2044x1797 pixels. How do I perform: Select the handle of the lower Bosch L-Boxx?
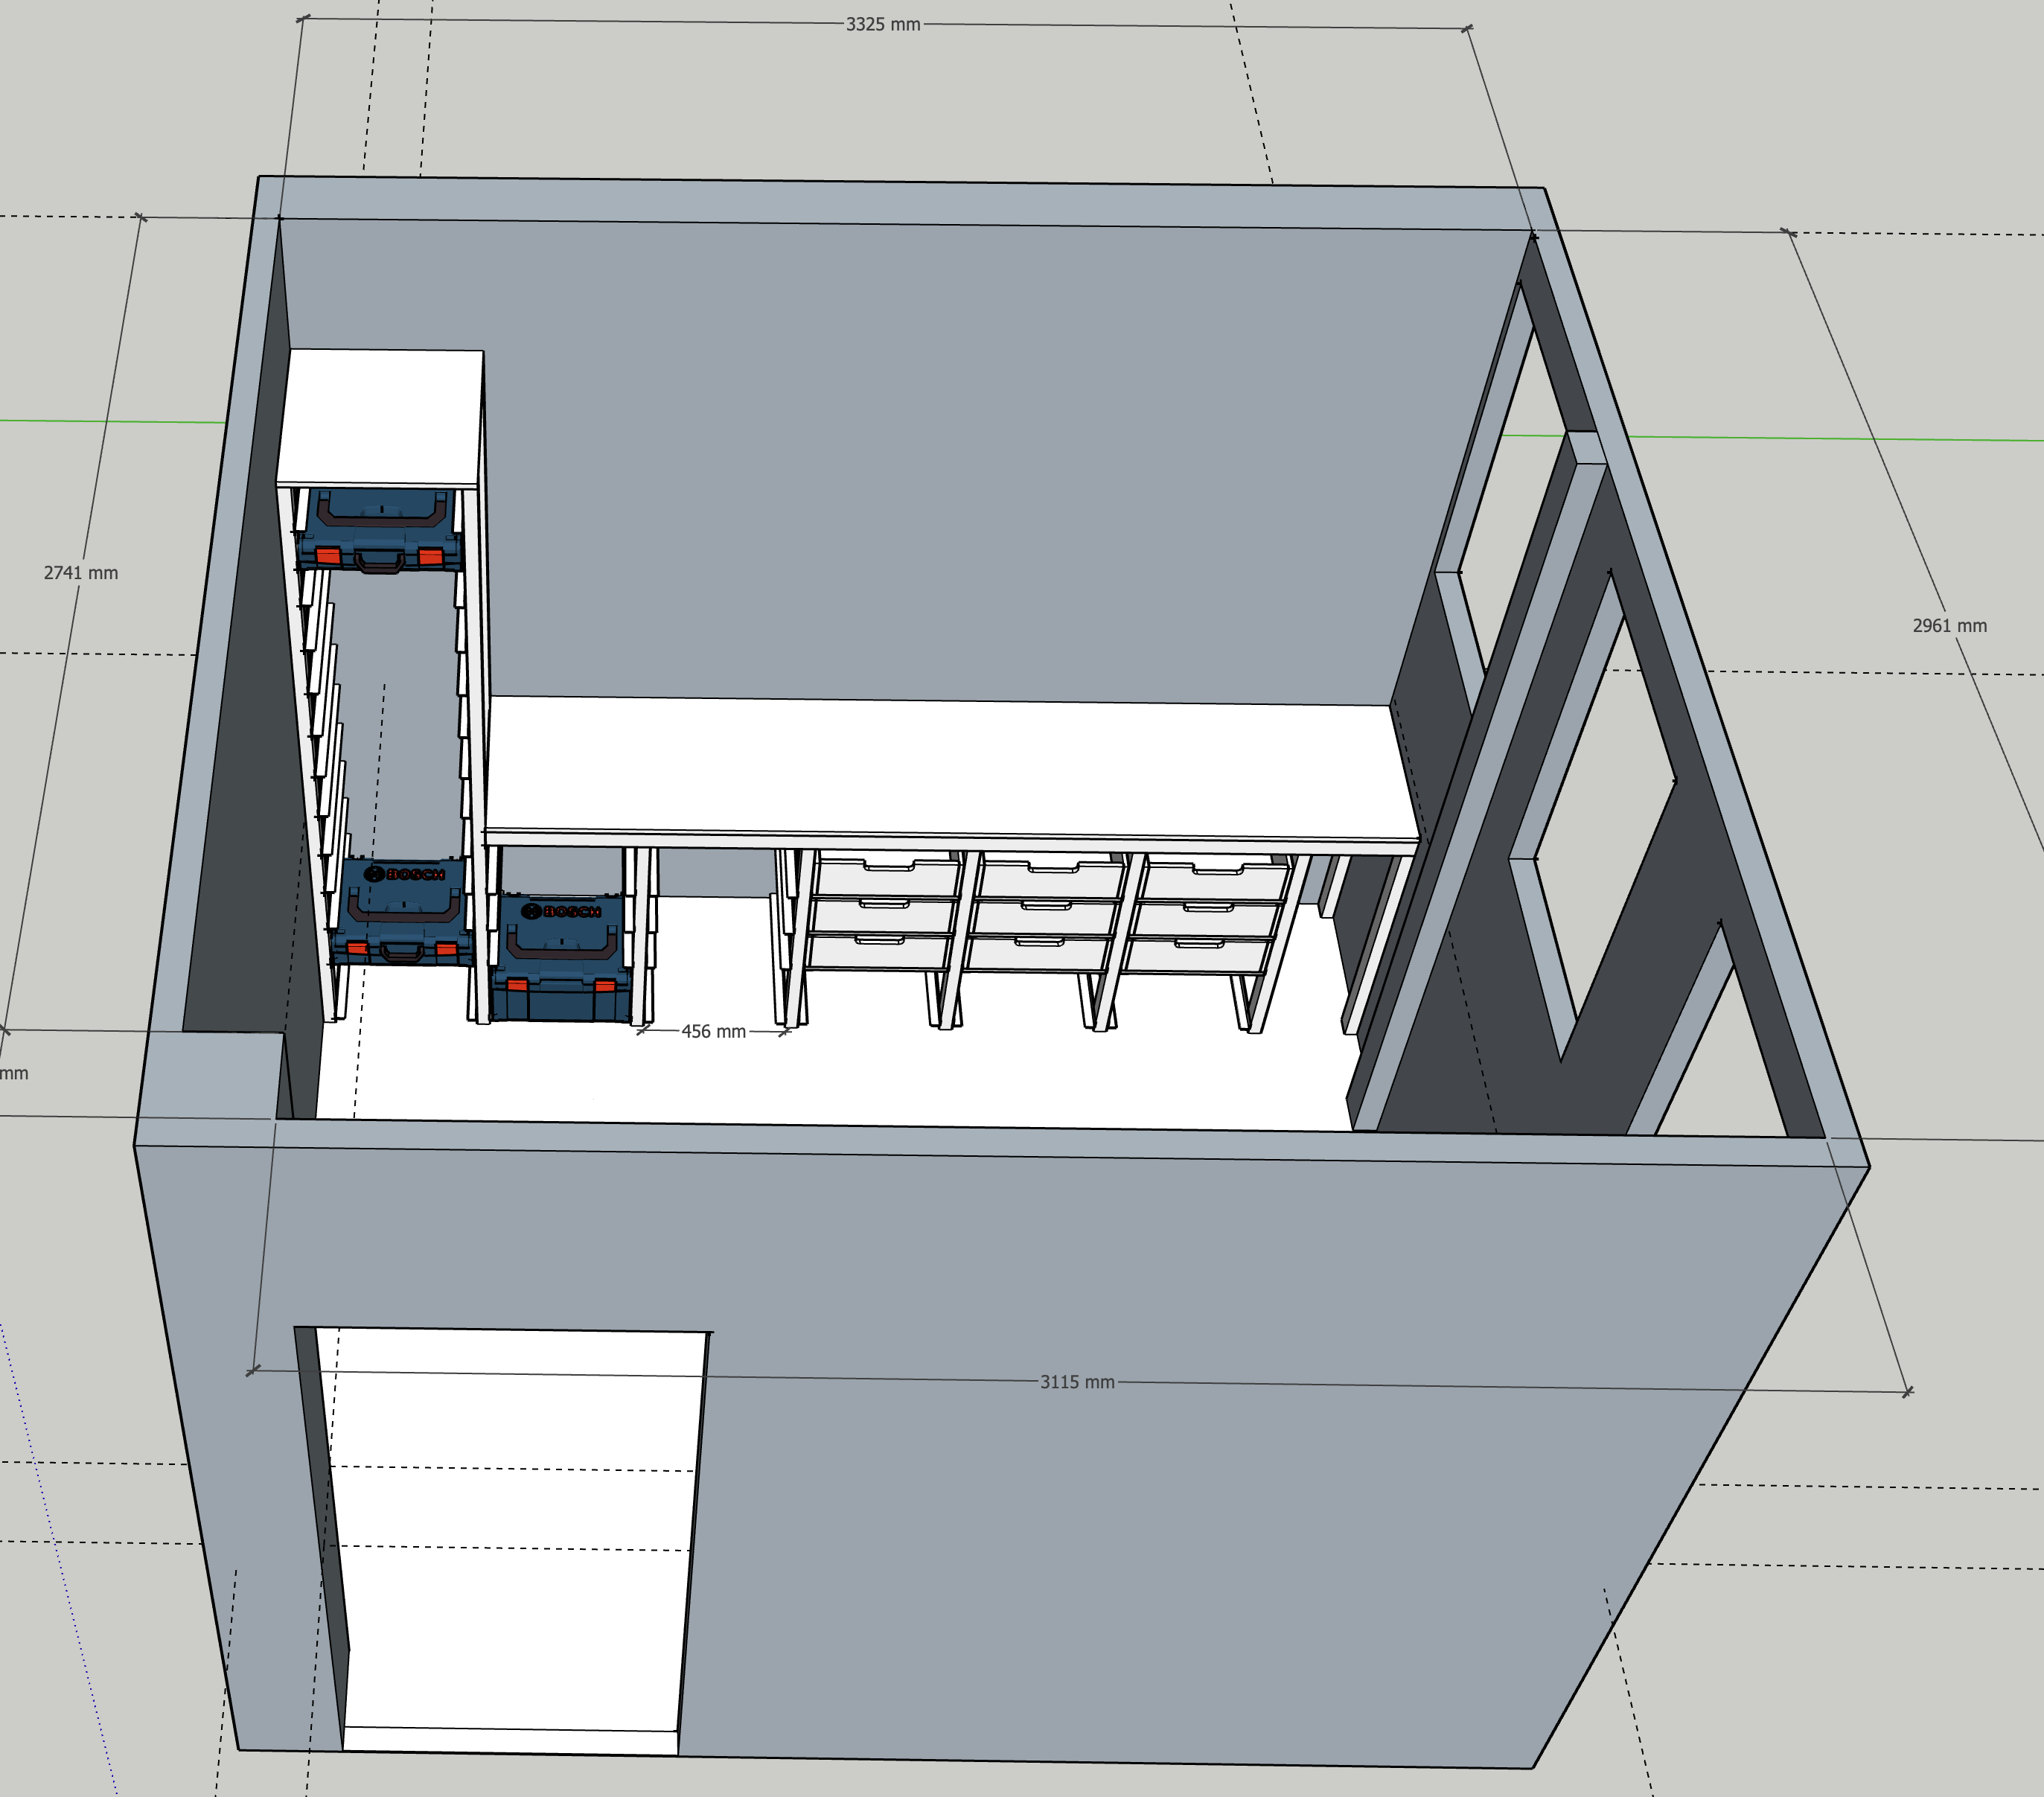[x=403, y=917]
